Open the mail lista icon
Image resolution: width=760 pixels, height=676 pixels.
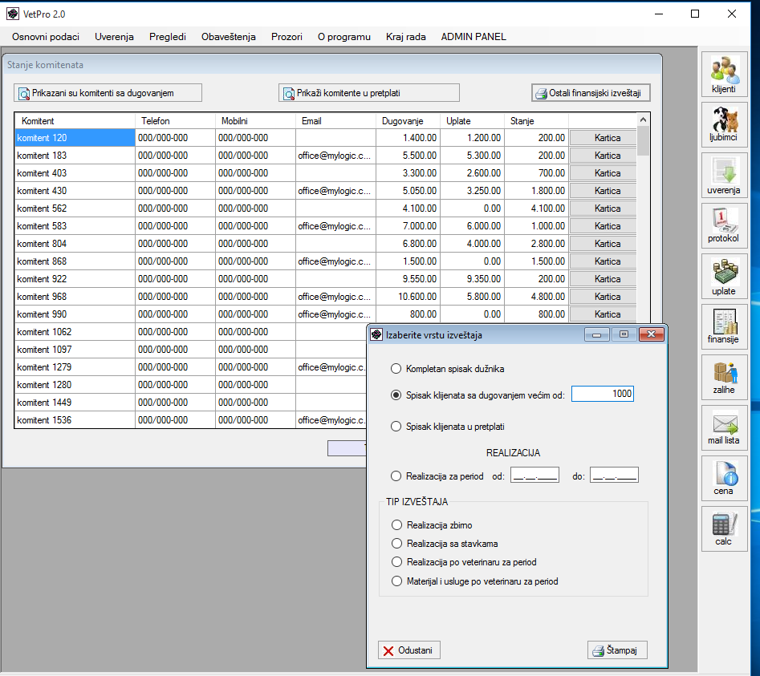(723, 428)
